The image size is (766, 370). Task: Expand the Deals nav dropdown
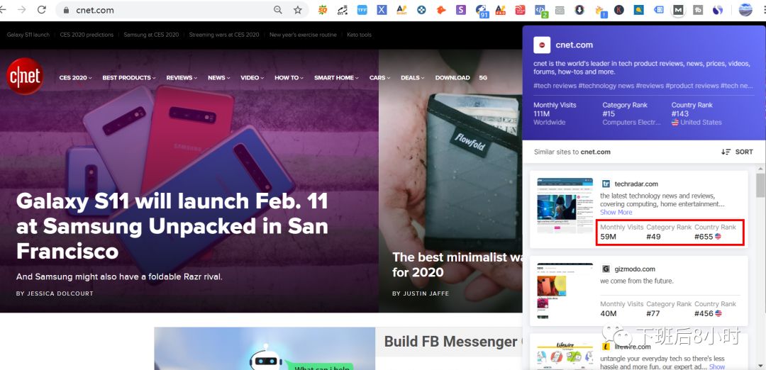pos(412,77)
